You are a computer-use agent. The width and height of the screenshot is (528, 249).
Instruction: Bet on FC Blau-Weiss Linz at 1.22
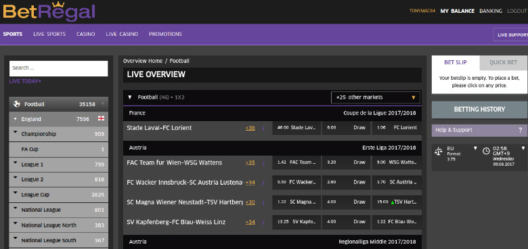[x=397, y=222]
